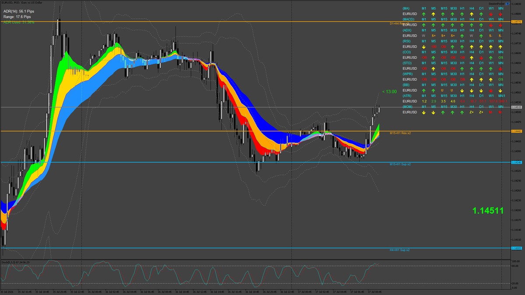Click the red W1 down arrow in the (BB) row
The image size is (525, 295).
491,90
